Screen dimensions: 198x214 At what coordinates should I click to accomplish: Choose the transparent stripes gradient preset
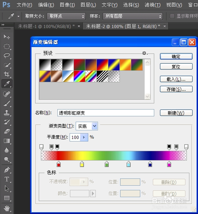[x=103, y=76]
